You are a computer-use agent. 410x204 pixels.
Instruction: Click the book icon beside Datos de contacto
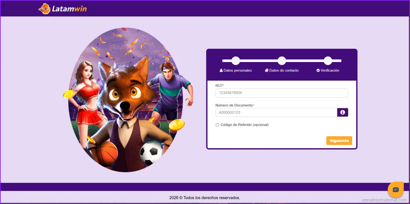click(x=267, y=70)
